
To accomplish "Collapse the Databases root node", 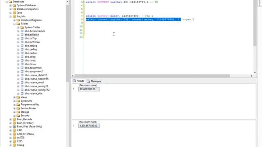I will coord(7,2).
